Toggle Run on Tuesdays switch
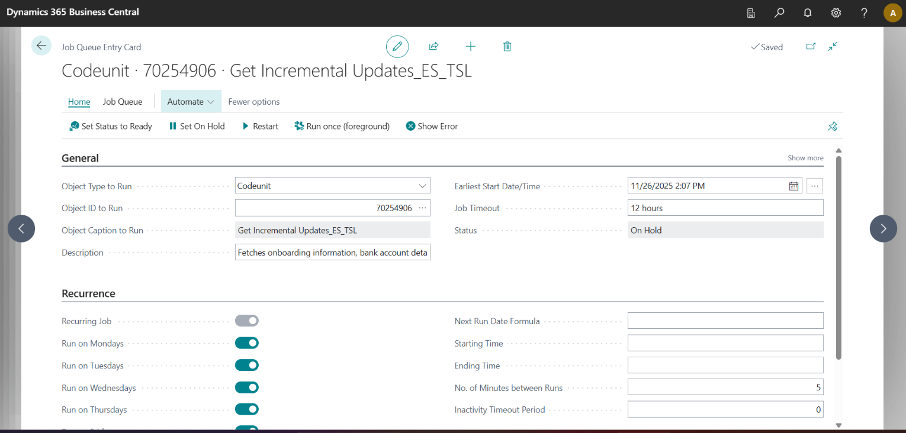The width and height of the screenshot is (906, 433). (x=247, y=366)
